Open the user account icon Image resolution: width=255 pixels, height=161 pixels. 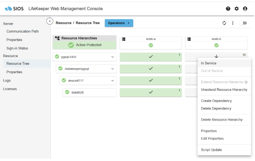tap(245, 8)
